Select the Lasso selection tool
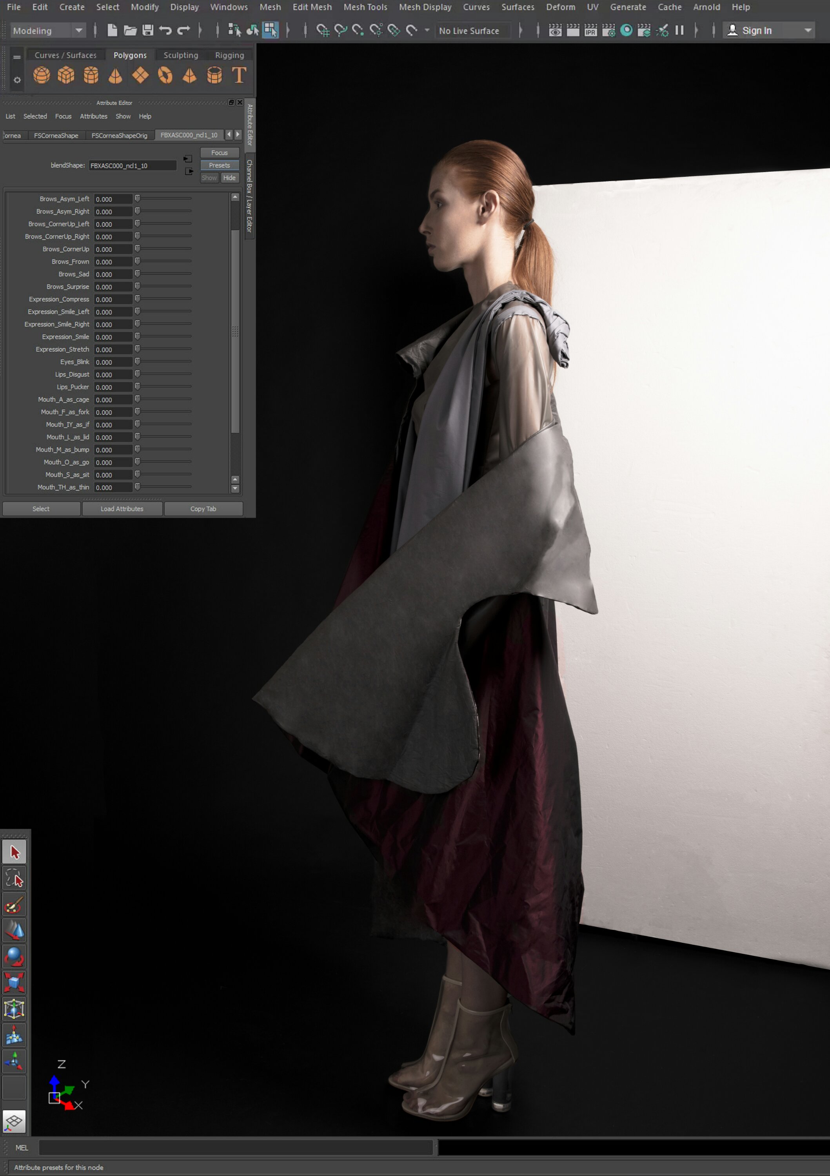Viewport: 830px width, 1176px height. [15, 878]
